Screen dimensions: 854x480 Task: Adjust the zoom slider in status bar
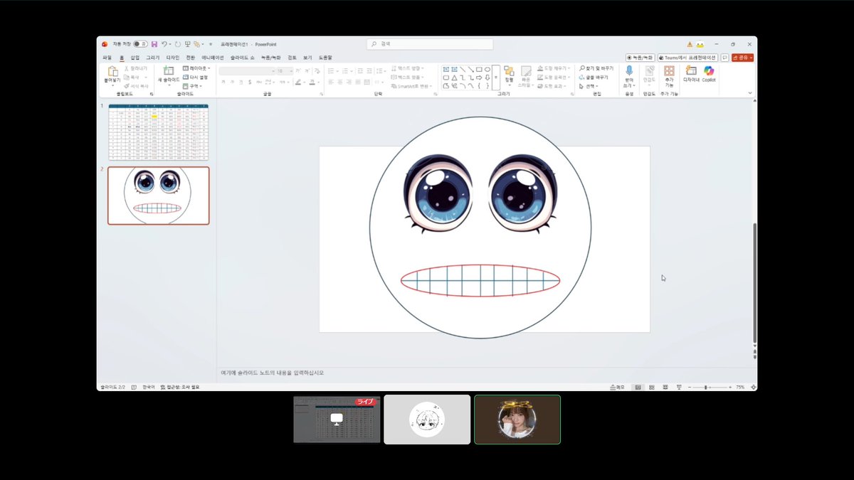tap(706, 387)
